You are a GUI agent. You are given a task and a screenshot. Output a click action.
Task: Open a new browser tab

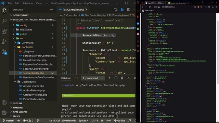click(x=192, y=3)
